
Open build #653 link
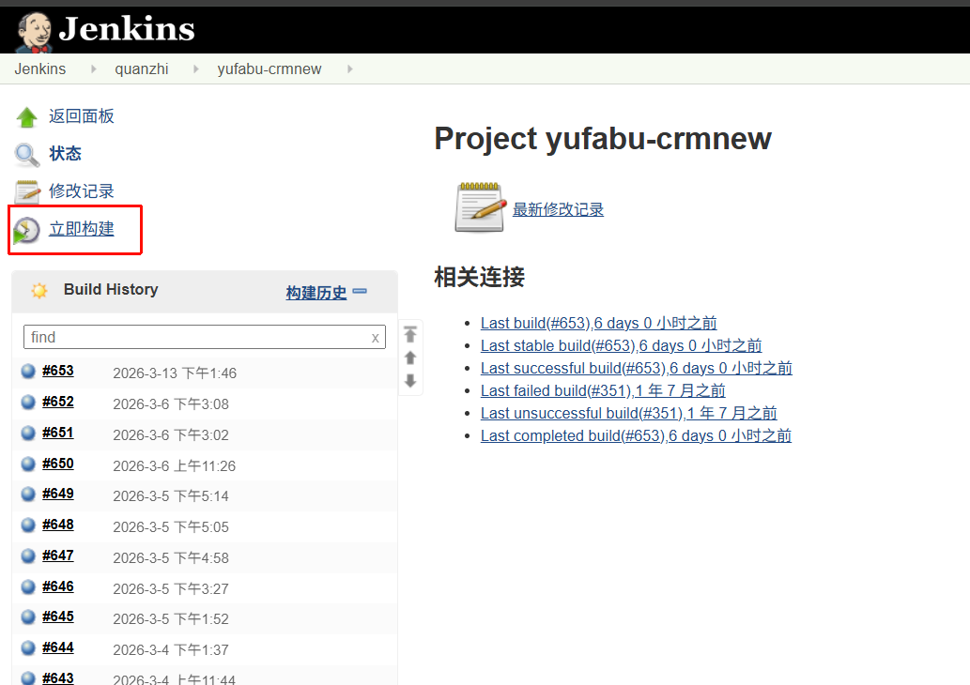(x=58, y=371)
